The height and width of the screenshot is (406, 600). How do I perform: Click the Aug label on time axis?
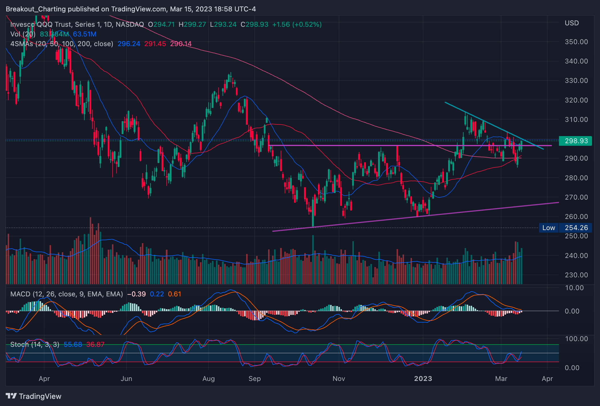pos(208,379)
